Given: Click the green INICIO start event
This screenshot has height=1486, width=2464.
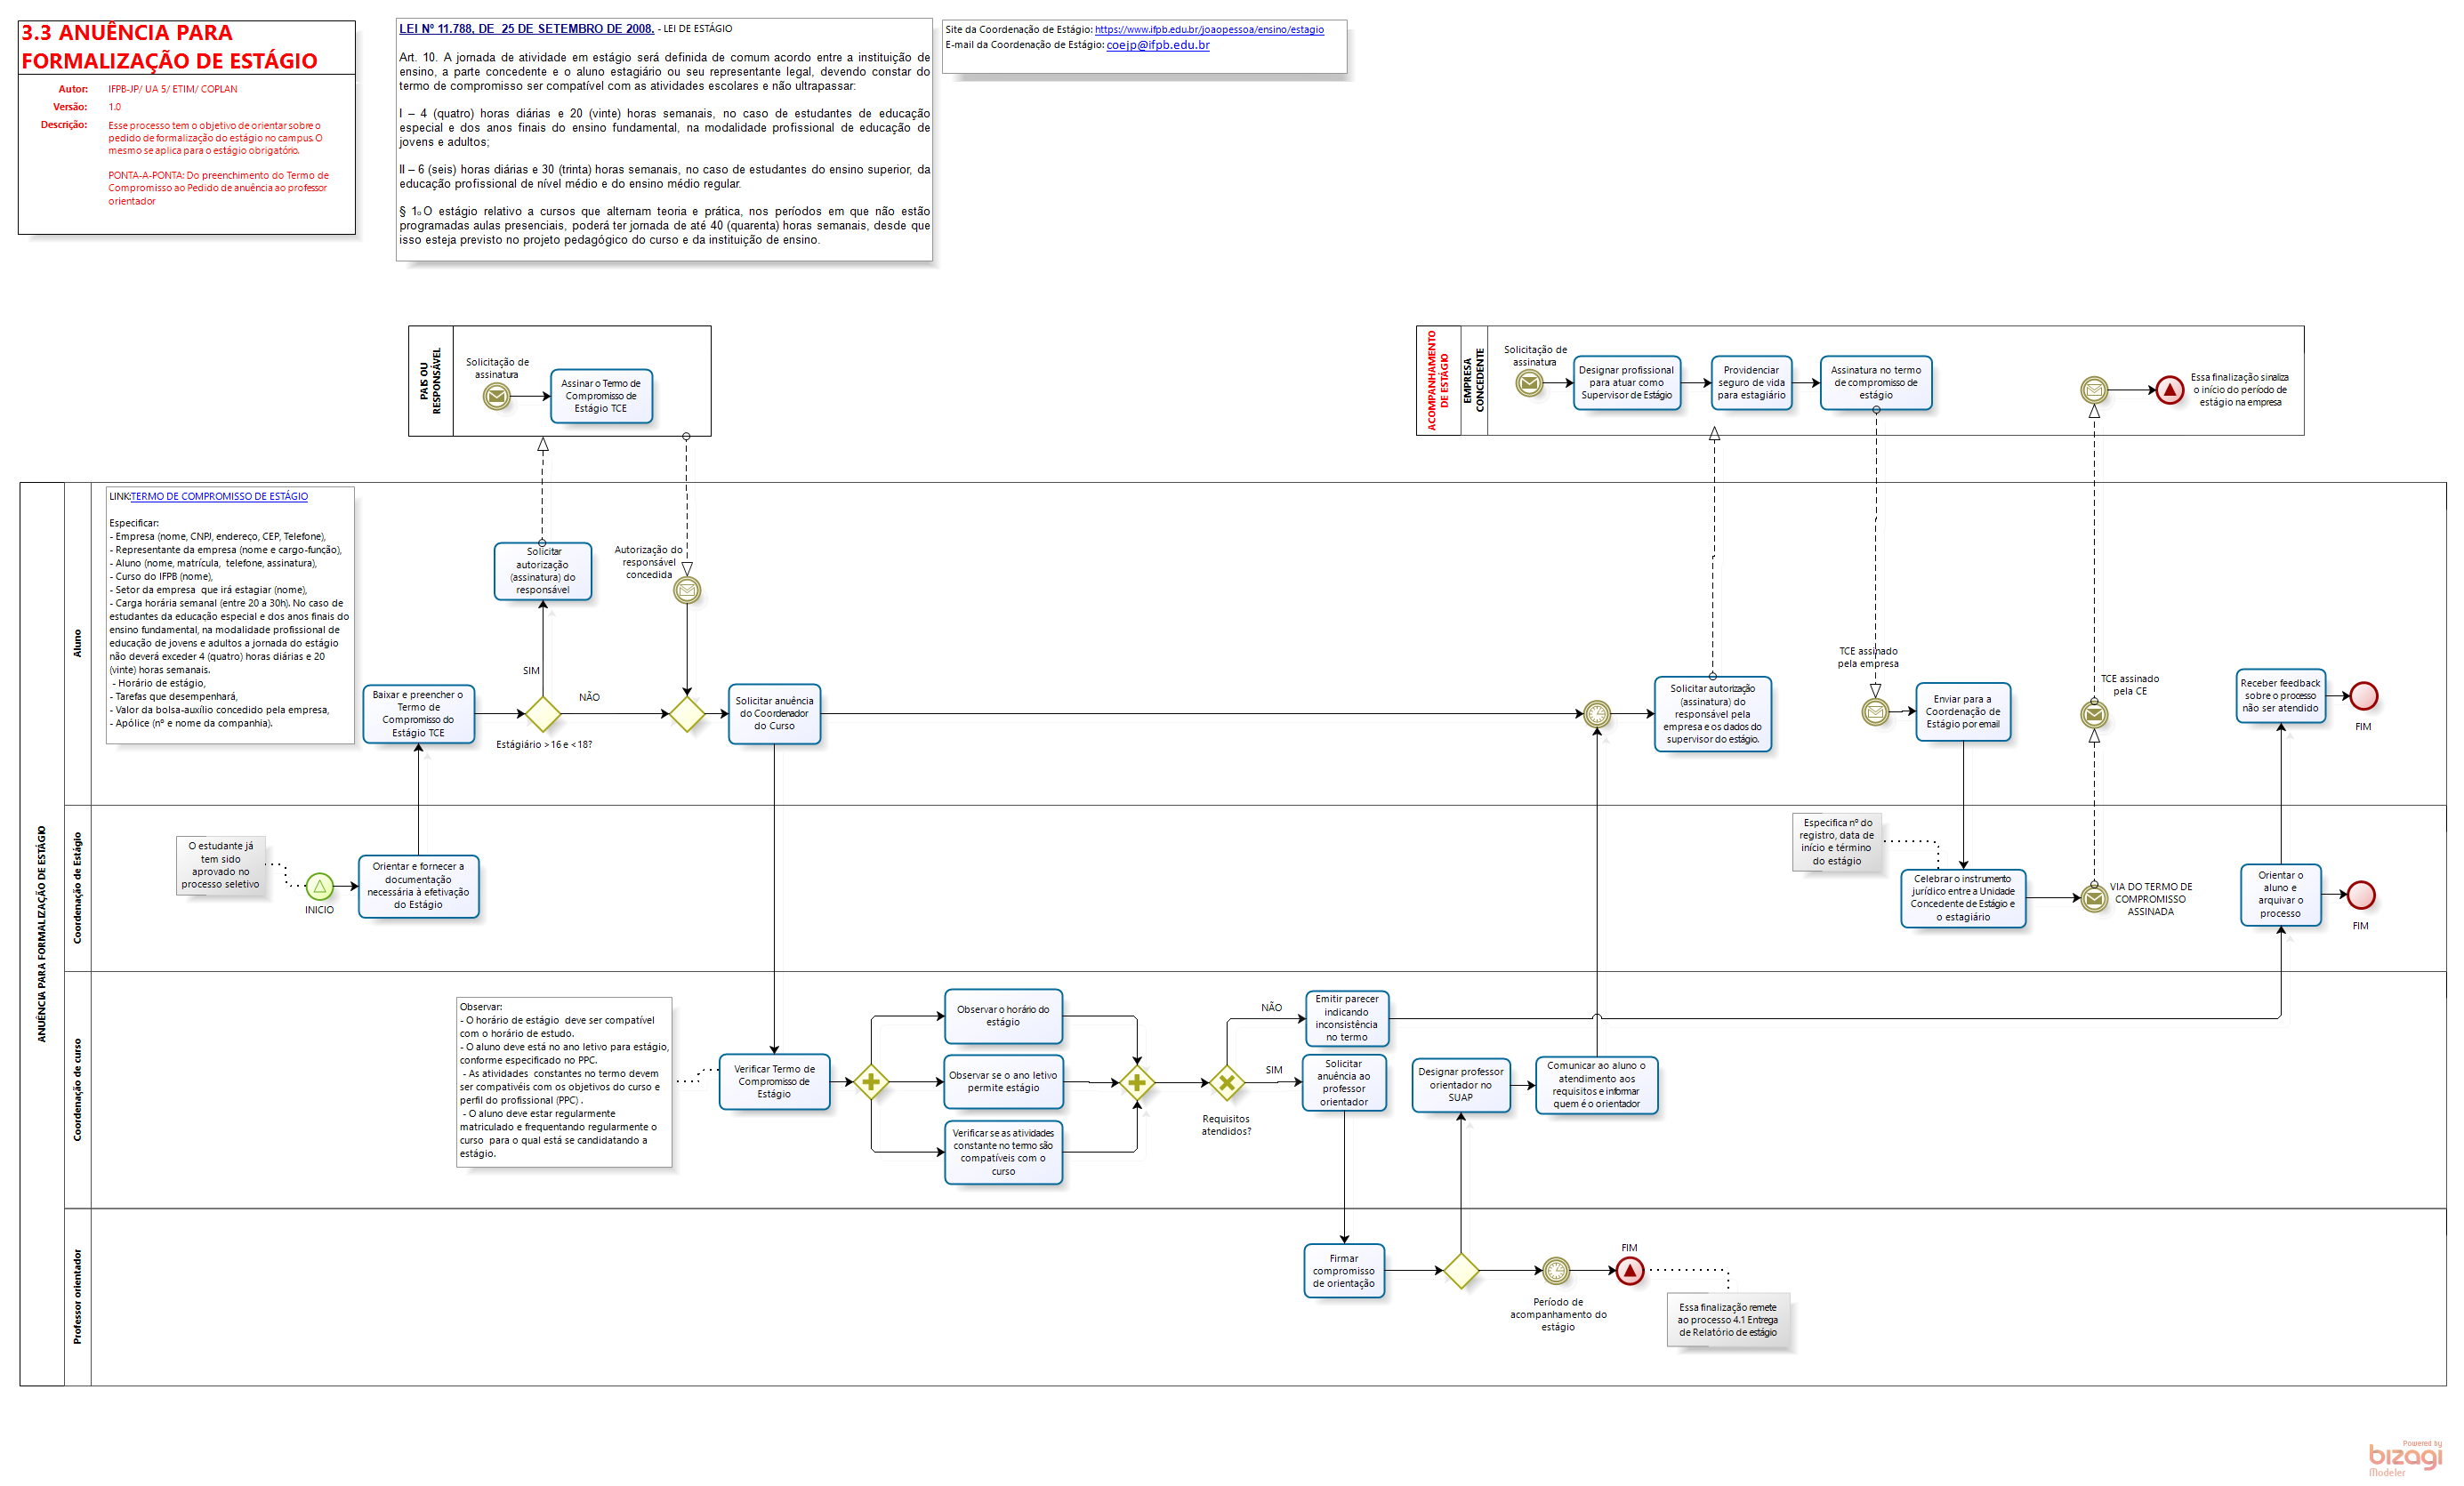Looking at the screenshot, I should click(x=319, y=886).
